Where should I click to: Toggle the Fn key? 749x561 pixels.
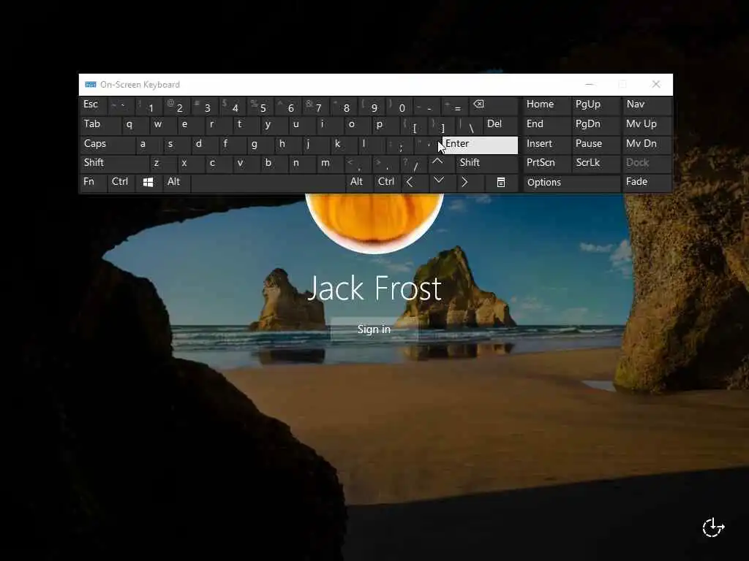[93, 183]
